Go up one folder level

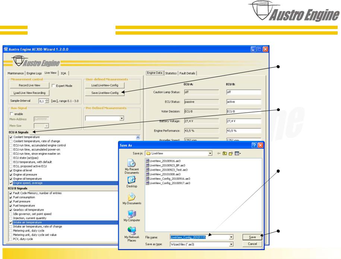225,154
